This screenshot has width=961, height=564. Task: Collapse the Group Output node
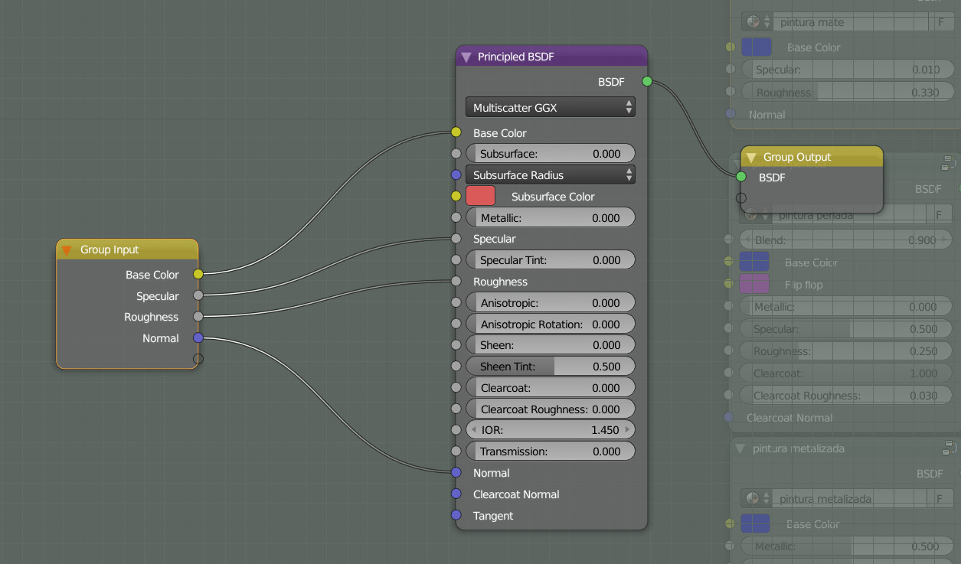coord(750,158)
